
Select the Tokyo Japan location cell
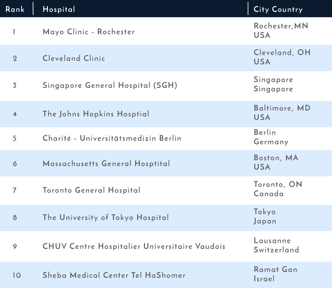tap(265, 216)
